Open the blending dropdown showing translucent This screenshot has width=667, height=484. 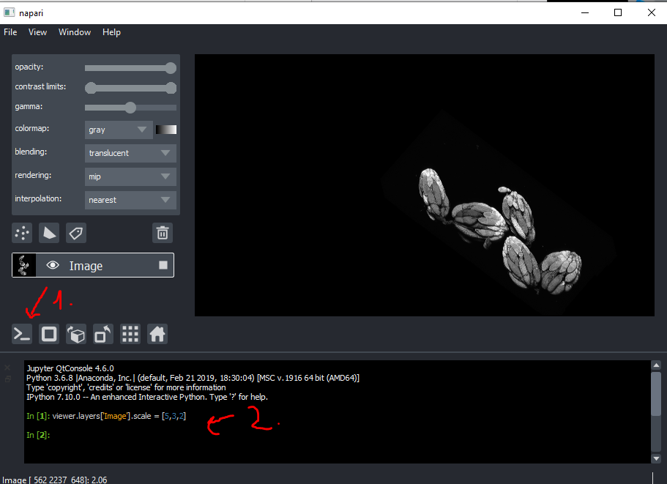click(130, 152)
